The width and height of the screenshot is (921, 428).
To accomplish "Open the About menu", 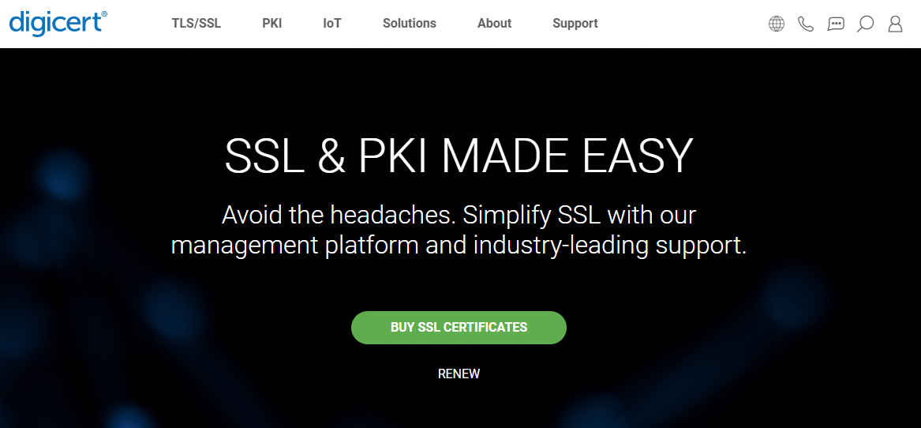I will tap(495, 24).
